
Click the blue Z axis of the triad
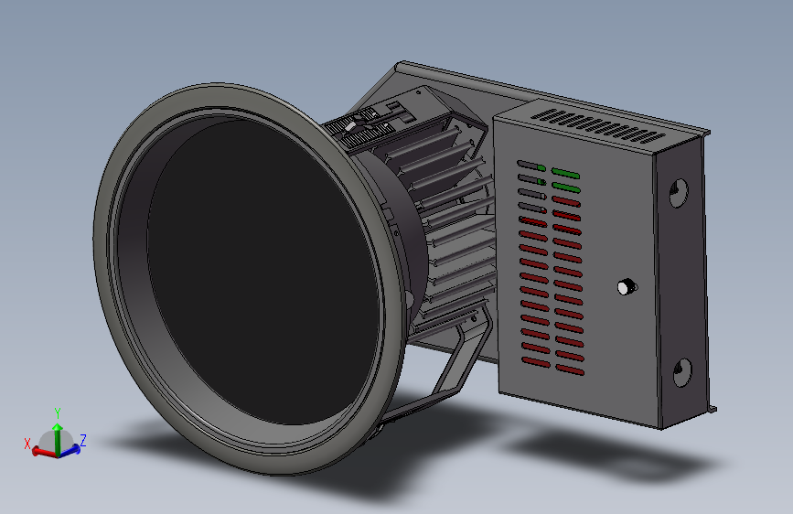point(70,450)
